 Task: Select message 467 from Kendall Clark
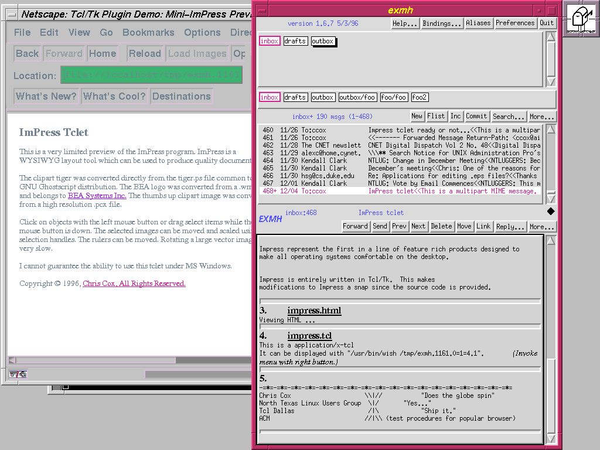coord(400,183)
